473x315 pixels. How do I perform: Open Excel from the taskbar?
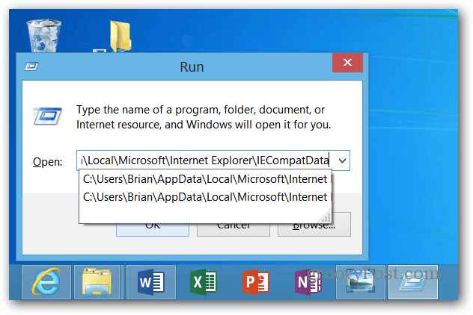point(204,282)
